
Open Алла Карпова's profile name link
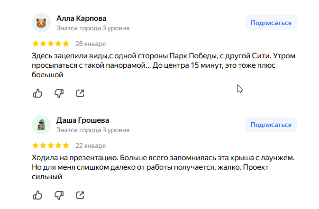coord(82,18)
